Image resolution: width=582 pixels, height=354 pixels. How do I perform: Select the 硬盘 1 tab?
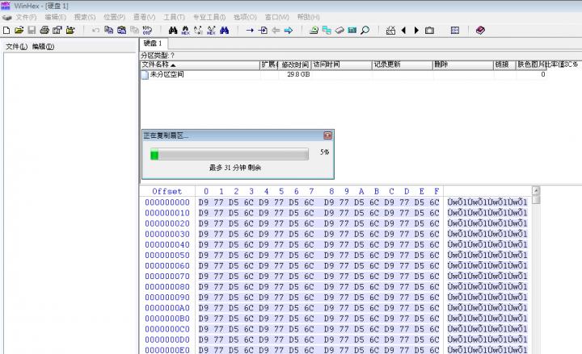coord(154,44)
